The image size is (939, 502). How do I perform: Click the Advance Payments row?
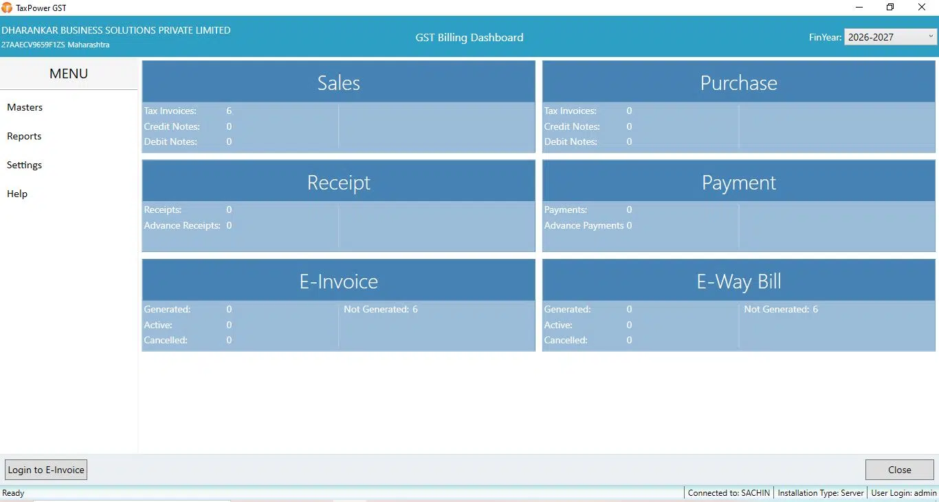point(588,225)
